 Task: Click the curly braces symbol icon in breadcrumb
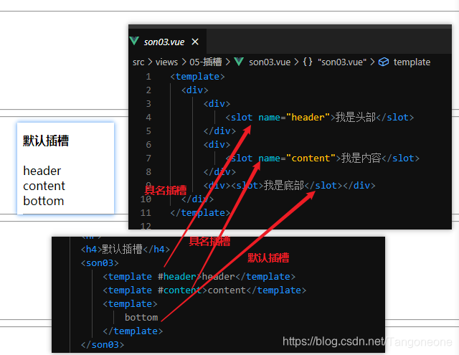308,62
